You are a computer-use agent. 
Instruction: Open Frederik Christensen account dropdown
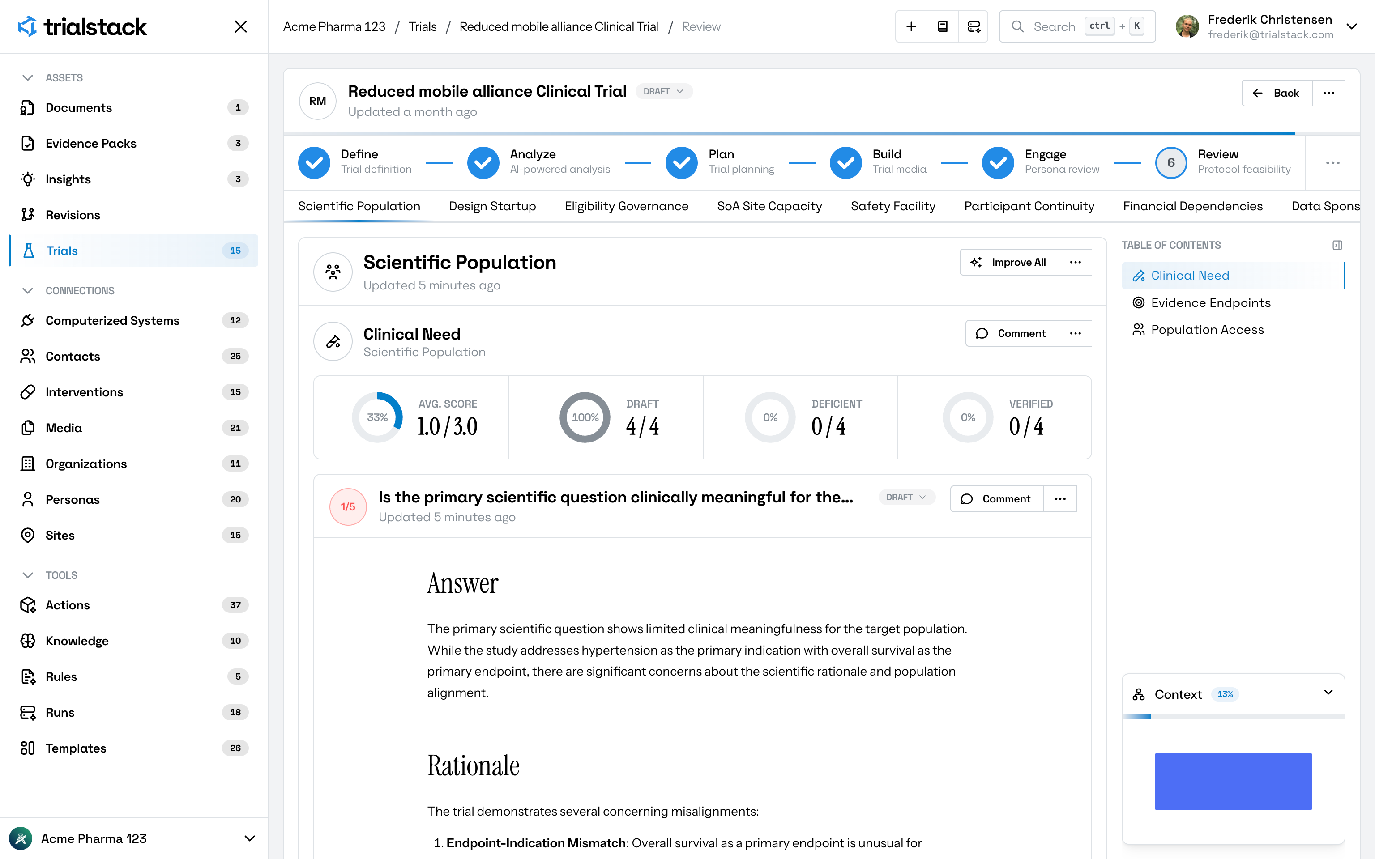(x=1352, y=27)
